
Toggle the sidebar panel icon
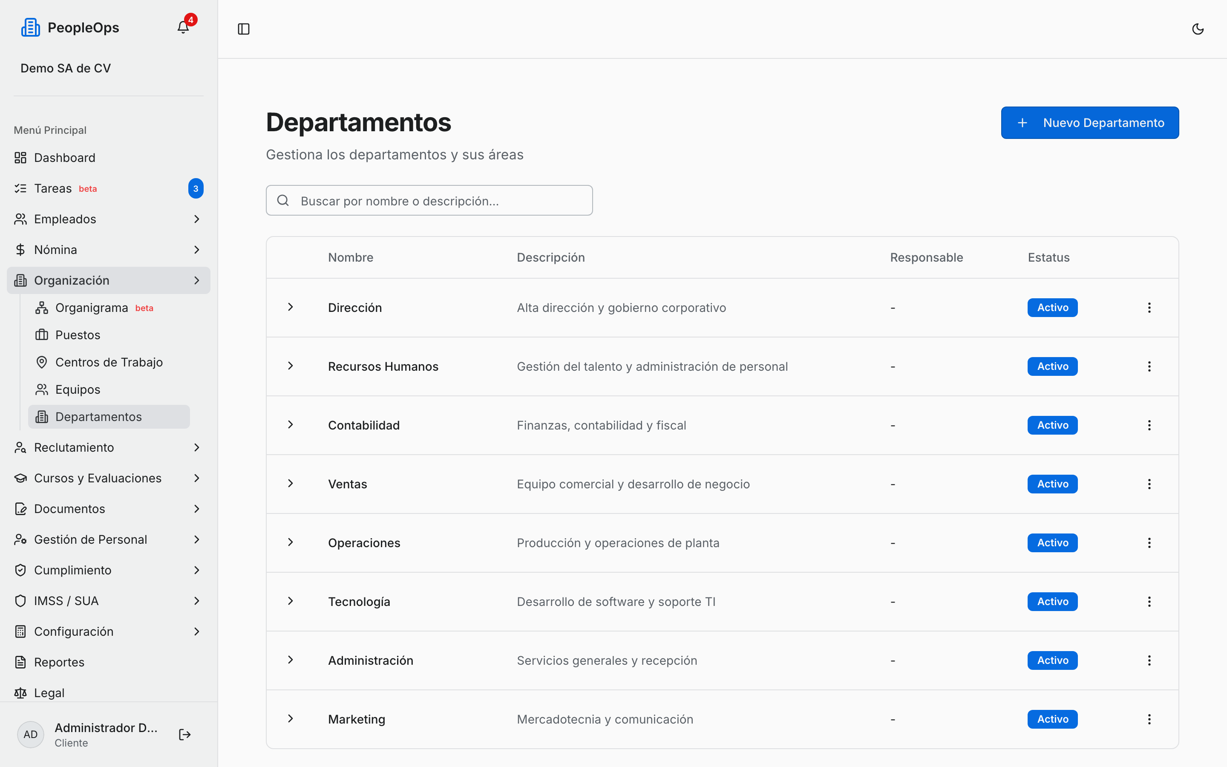point(243,29)
